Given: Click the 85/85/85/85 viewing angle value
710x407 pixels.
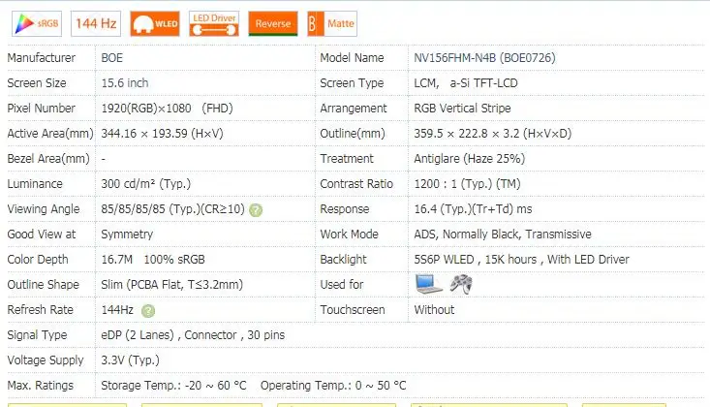Looking at the screenshot, I should pos(172,209).
